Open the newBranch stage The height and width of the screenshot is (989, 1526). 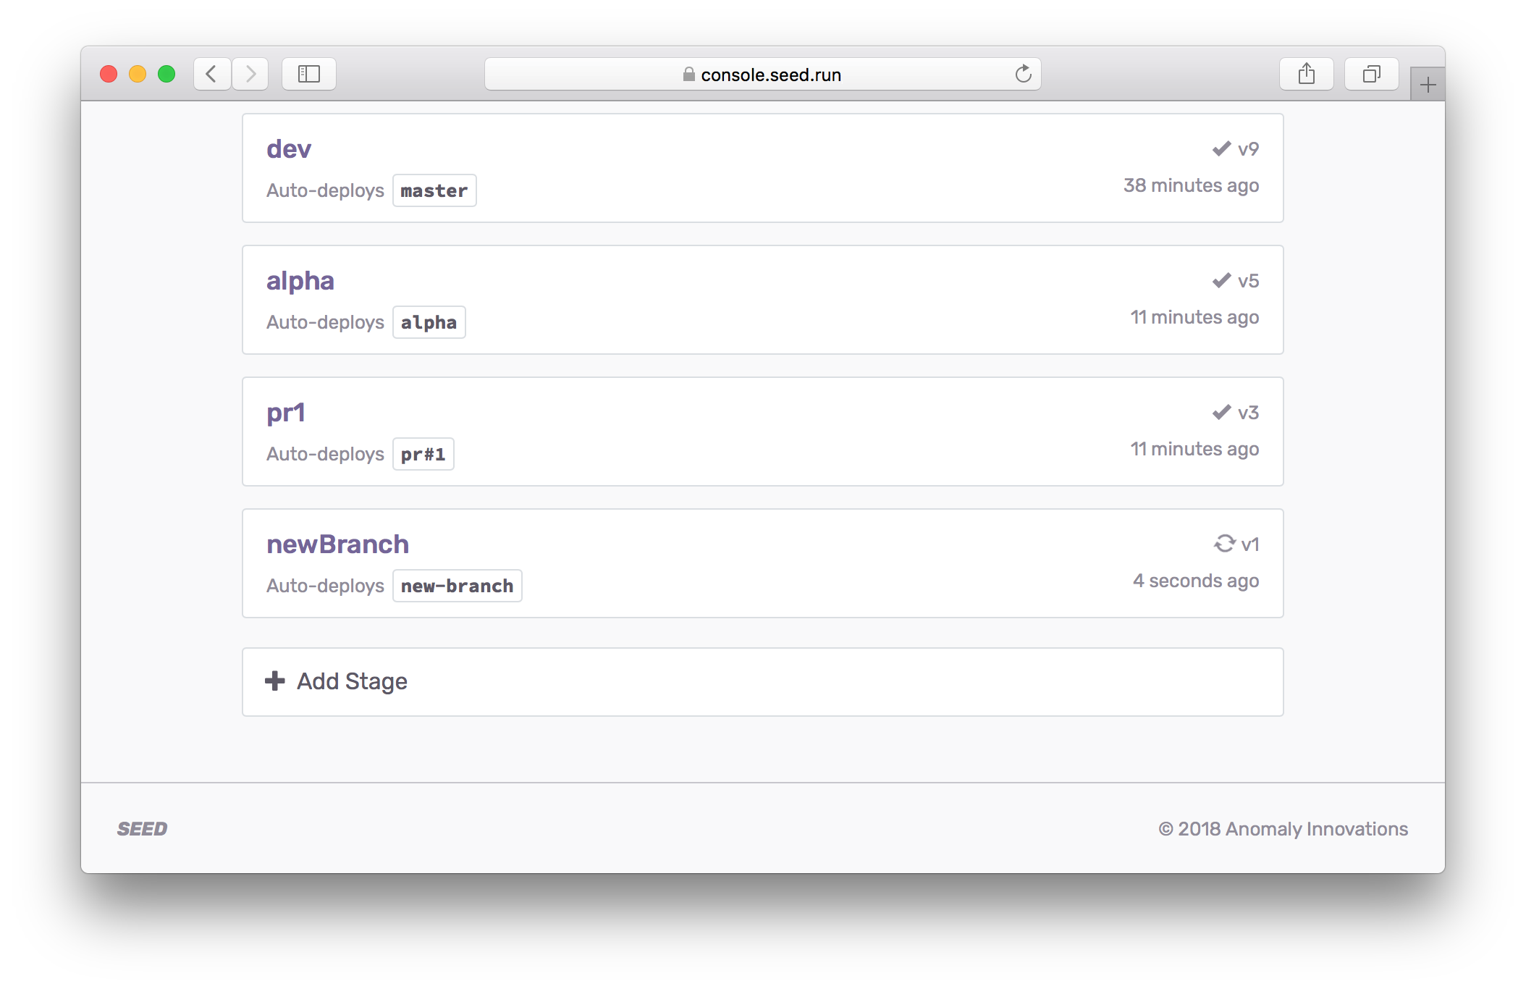click(337, 544)
